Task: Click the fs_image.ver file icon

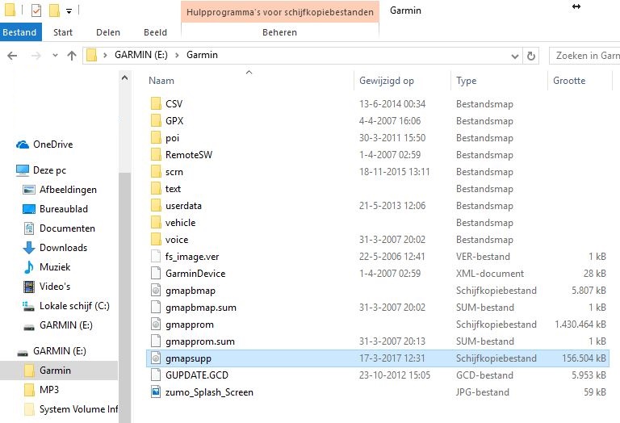Action: click(156, 257)
